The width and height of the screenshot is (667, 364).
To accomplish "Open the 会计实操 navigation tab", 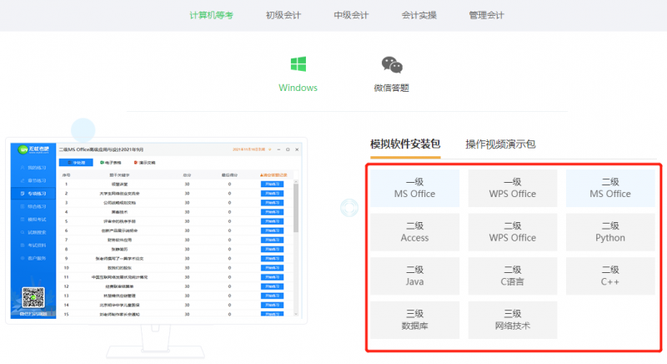I will coord(419,15).
